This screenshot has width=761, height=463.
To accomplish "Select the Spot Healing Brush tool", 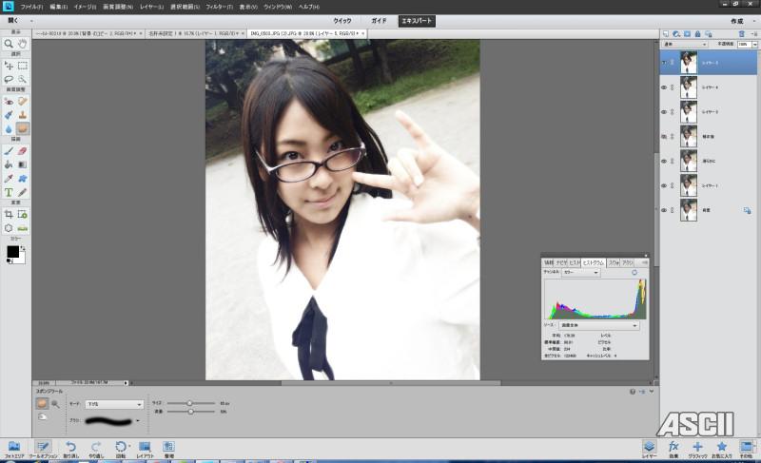I will pyautogui.click(x=22, y=102).
